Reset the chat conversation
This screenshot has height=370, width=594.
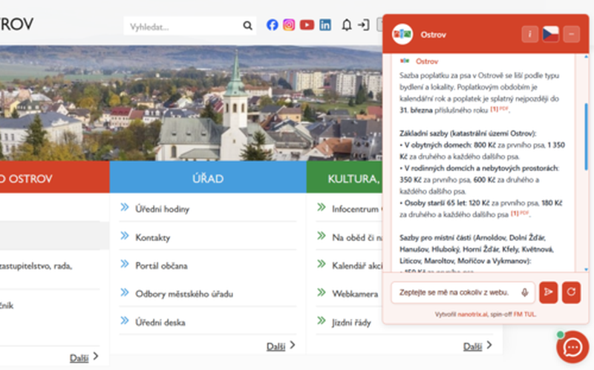(x=570, y=292)
